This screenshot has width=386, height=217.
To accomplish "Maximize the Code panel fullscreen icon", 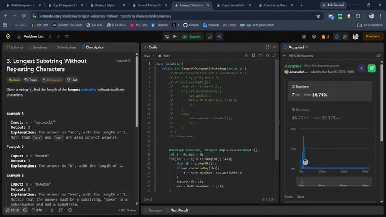I will 267,47.
